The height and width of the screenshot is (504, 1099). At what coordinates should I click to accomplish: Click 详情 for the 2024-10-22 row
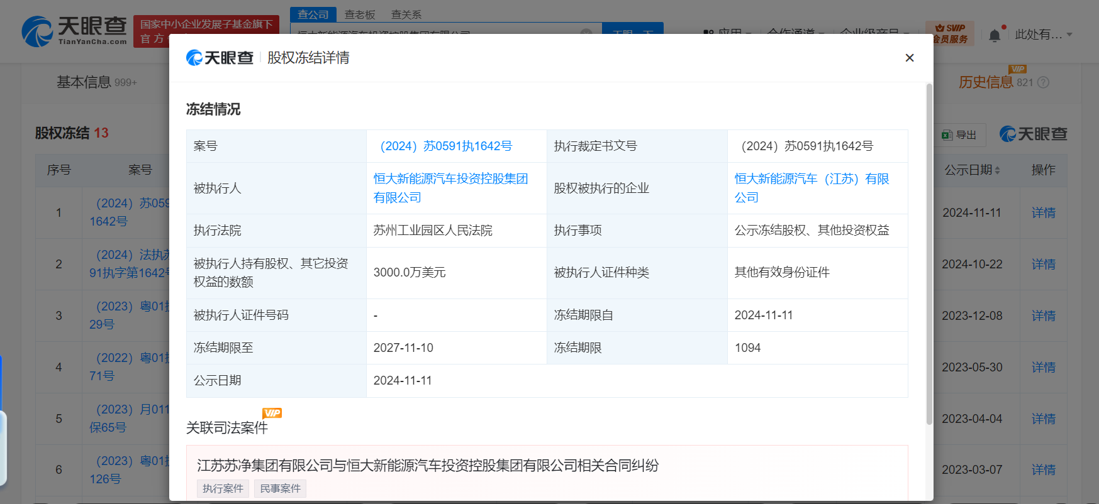[1043, 265]
